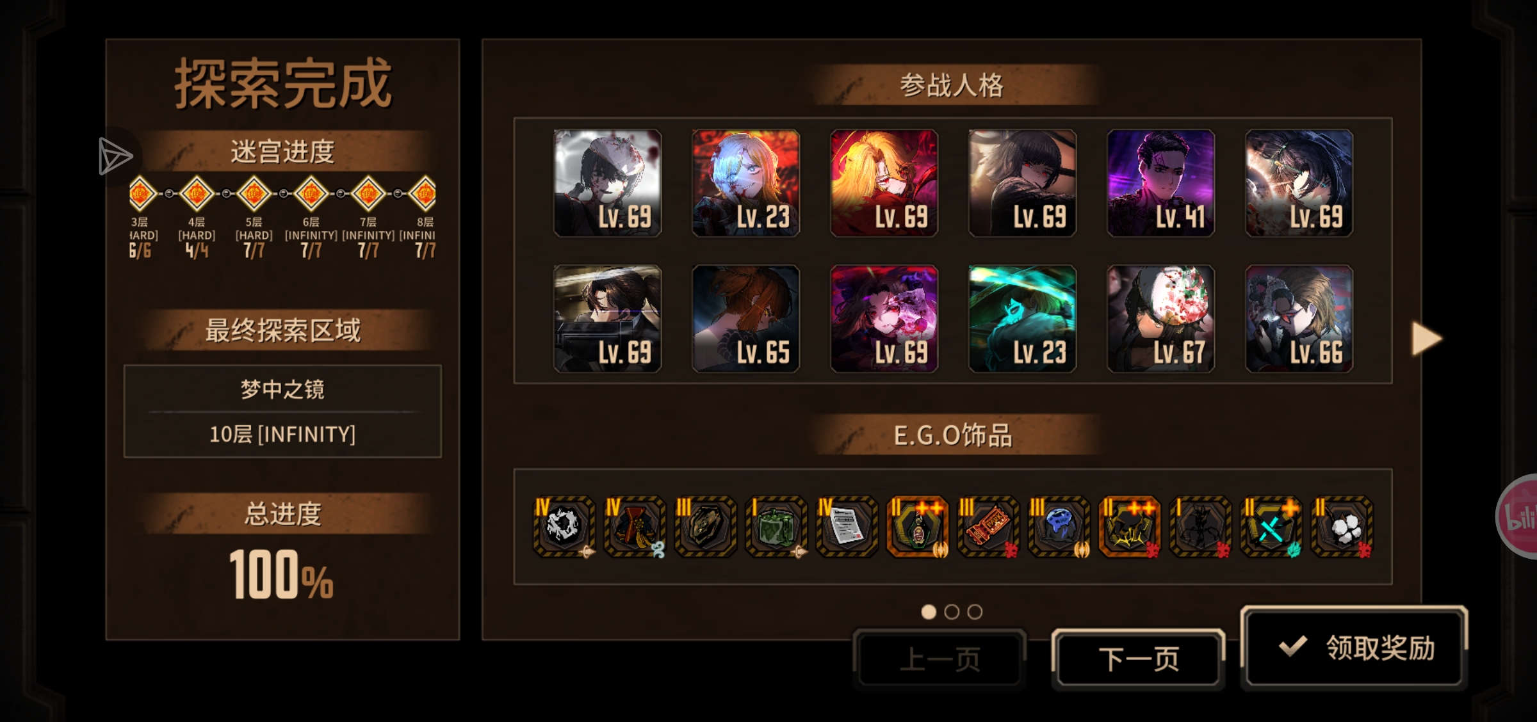This screenshot has width=1537, height=722.
Task: Select the blue skull E.G.O gift
Action: click(x=1059, y=526)
